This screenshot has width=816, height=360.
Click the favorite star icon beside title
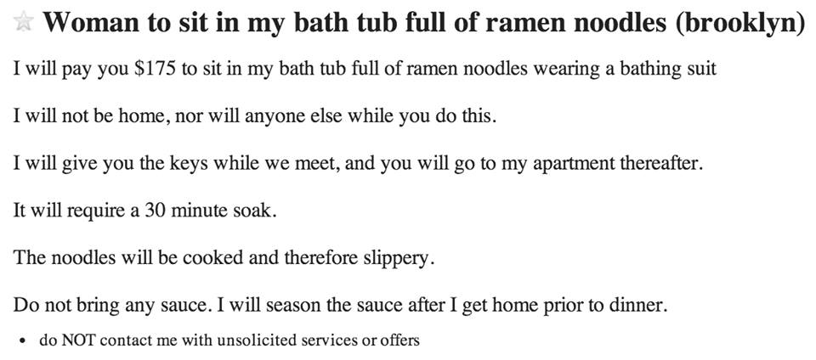(x=23, y=24)
